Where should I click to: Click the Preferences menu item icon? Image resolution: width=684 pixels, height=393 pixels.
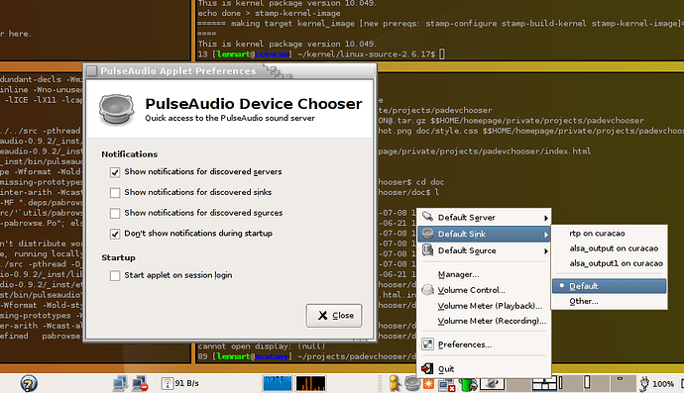tap(427, 344)
